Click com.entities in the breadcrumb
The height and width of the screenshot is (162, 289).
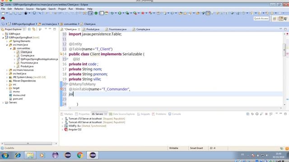click(70, 24)
